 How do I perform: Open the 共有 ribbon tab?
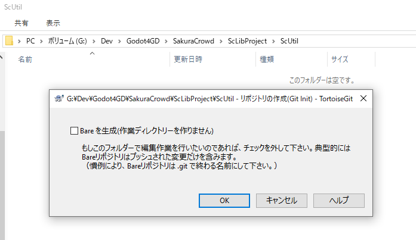(21, 23)
